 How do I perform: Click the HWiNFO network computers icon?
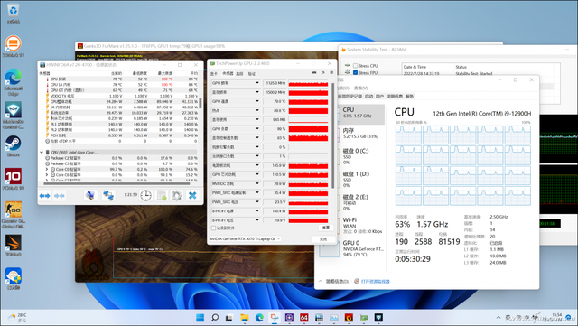pyautogui.click(x=108, y=195)
